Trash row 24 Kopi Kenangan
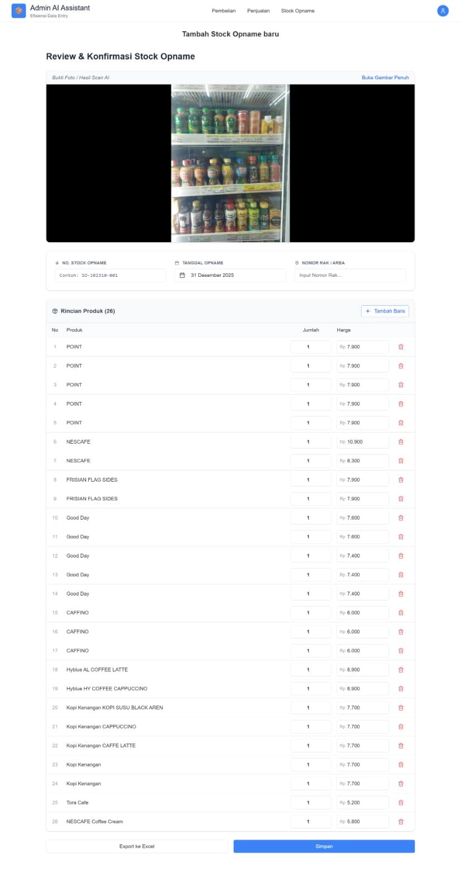Screen dimensions: 461x893 tap(401, 784)
